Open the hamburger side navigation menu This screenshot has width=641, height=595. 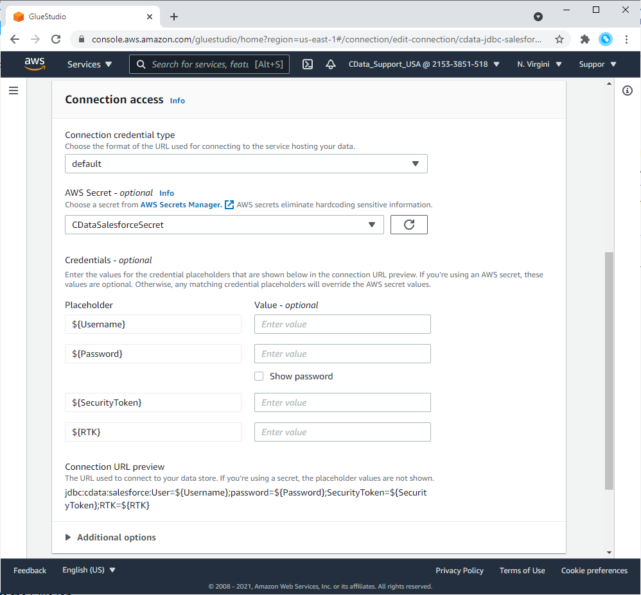13,91
